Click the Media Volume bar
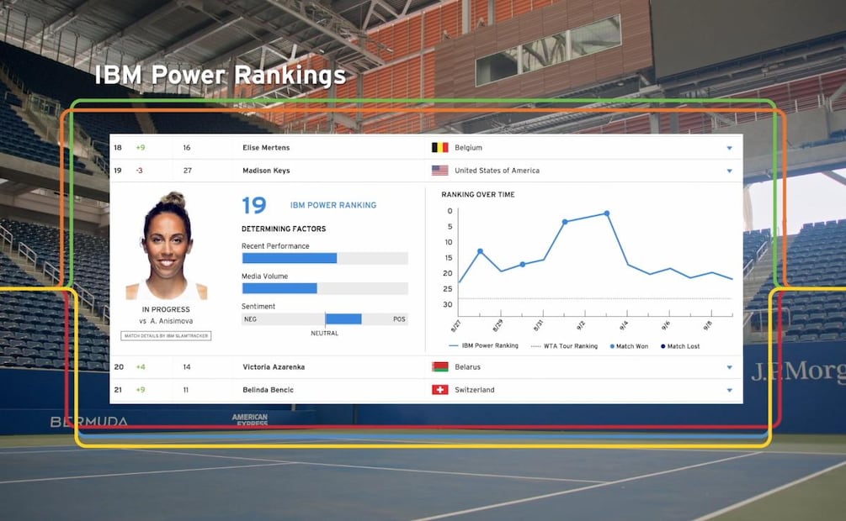The width and height of the screenshot is (846, 521). pyautogui.click(x=279, y=288)
